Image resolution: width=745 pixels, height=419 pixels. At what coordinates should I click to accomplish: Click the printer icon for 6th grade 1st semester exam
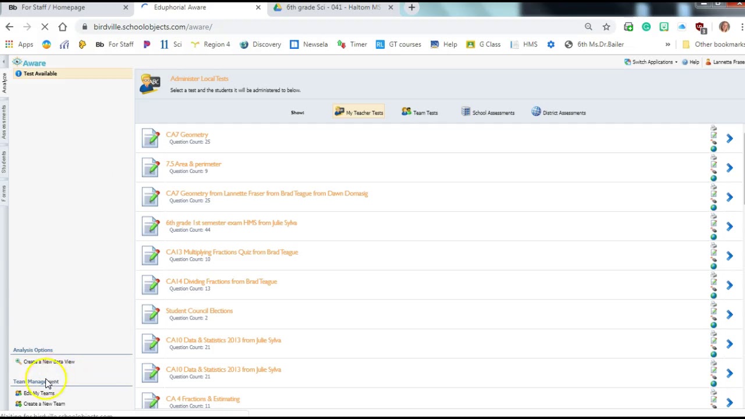click(714, 216)
